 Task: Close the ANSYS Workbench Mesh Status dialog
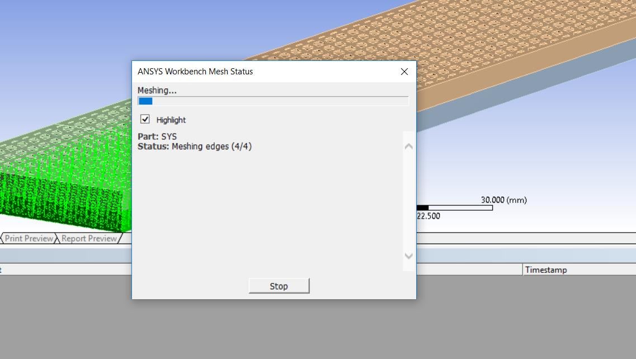[x=404, y=72]
